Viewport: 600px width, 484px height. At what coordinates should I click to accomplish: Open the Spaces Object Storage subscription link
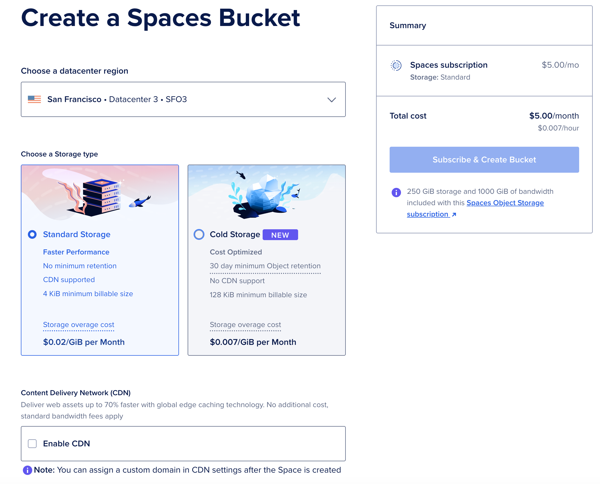(505, 203)
